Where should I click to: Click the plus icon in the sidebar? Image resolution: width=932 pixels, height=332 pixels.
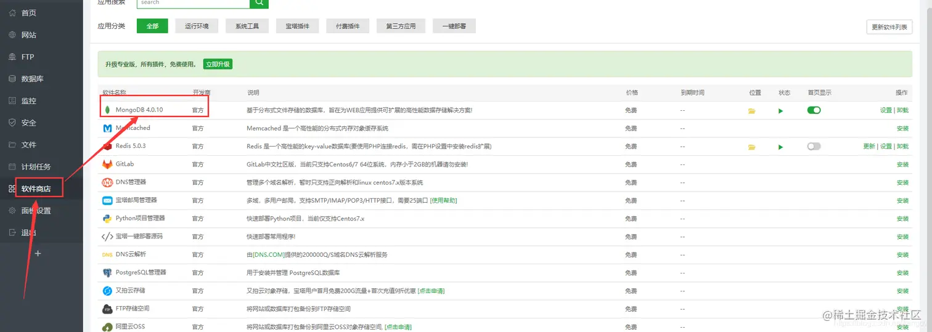(38, 253)
